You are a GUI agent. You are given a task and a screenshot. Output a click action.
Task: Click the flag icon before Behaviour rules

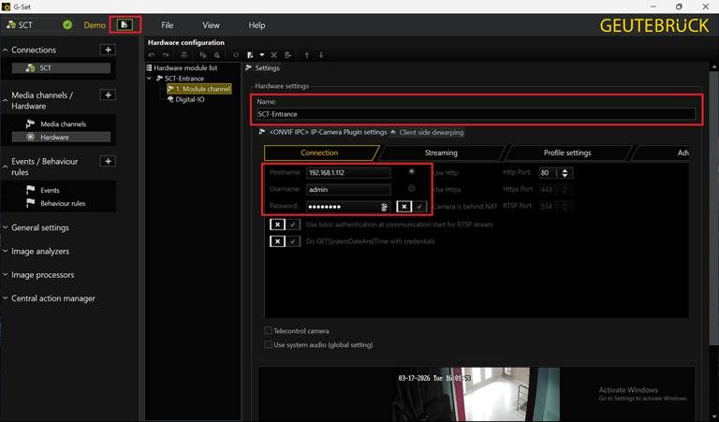click(x=30, y=203)
